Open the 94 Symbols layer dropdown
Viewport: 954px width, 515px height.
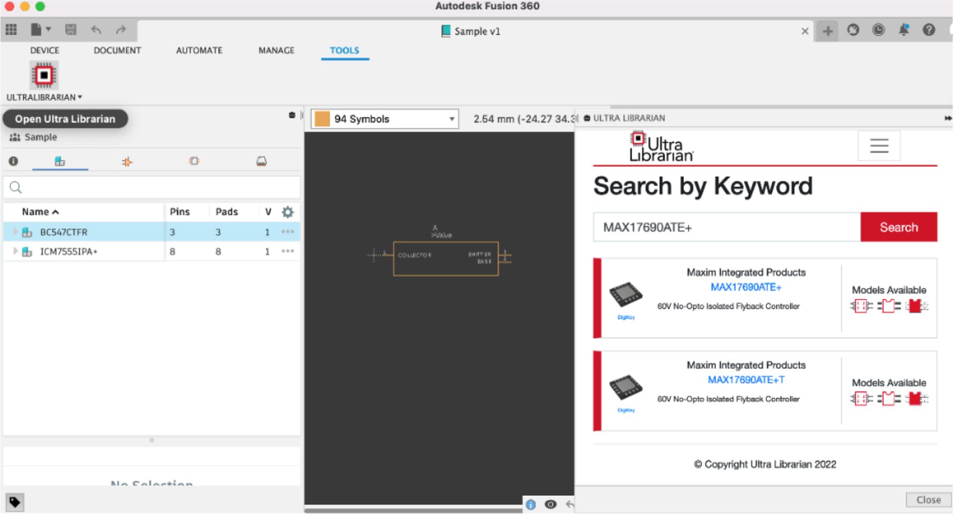pos(385,119)
